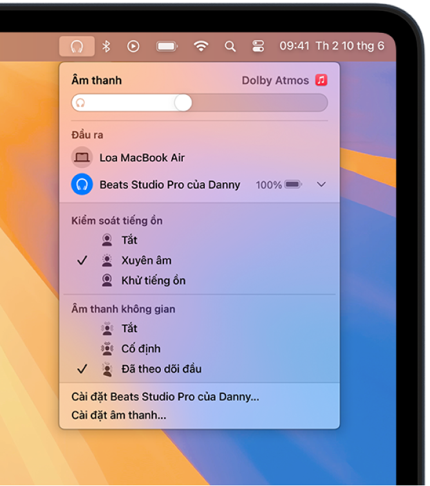Adjust the sound volume slider knob

(183, 102)
